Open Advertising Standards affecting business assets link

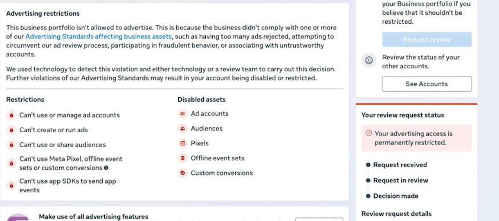tap(99, 36)
